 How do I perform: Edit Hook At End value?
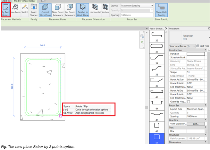click(196, 91)
